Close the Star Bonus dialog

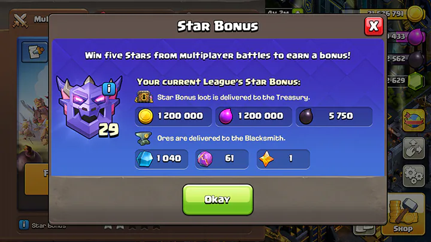374,26
